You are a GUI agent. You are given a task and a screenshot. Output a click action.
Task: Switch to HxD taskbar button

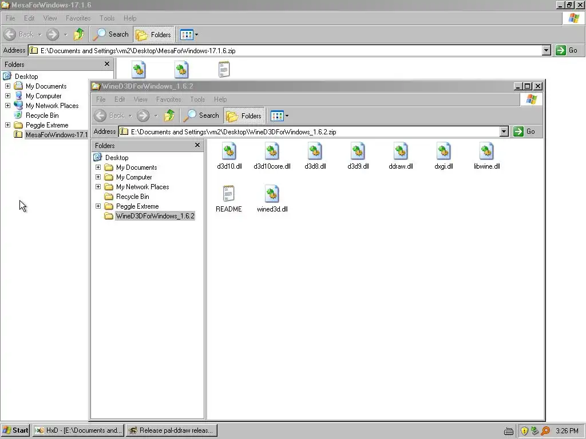pos(78,430)
